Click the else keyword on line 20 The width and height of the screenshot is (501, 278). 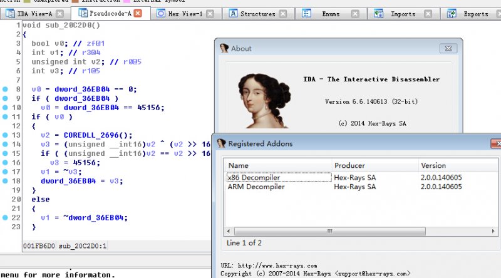pos(41,199)
